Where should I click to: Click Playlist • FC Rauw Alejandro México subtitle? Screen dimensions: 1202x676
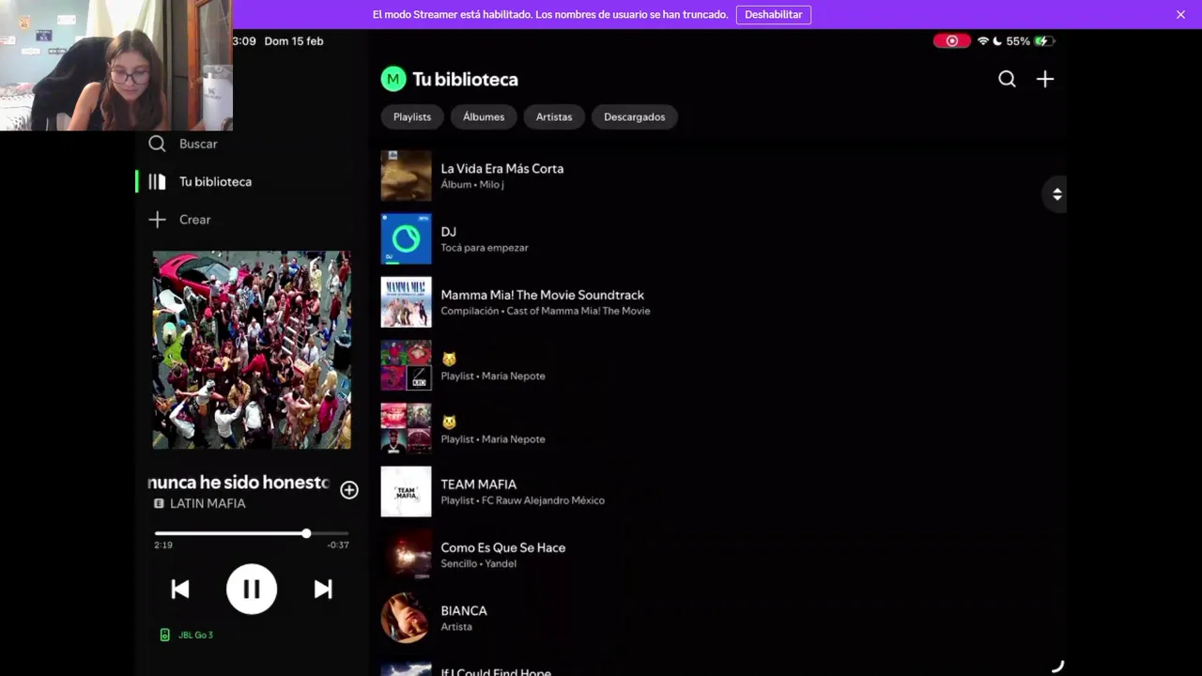[x=523, y=500]
